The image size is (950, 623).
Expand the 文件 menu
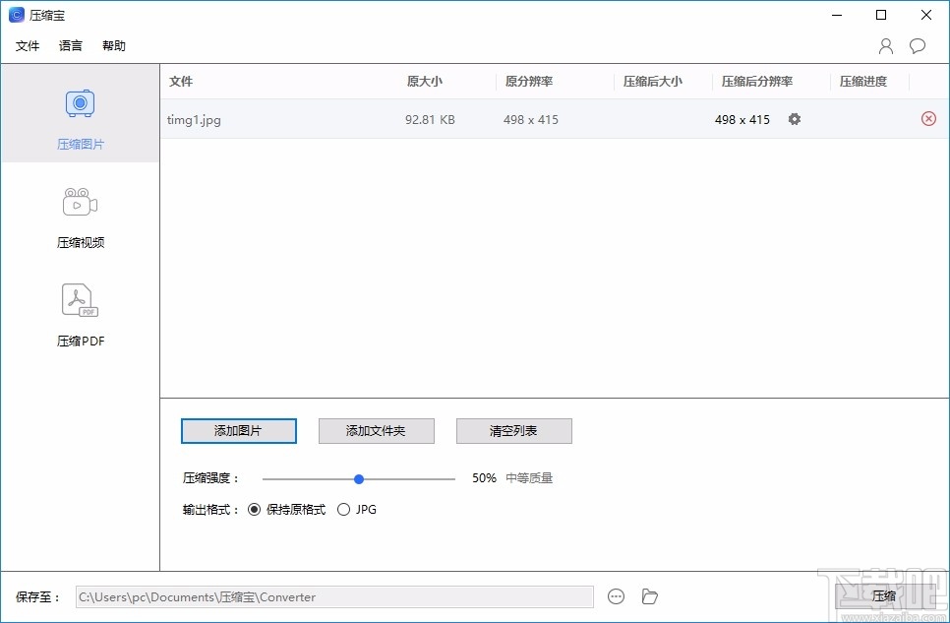coord(28,45)
